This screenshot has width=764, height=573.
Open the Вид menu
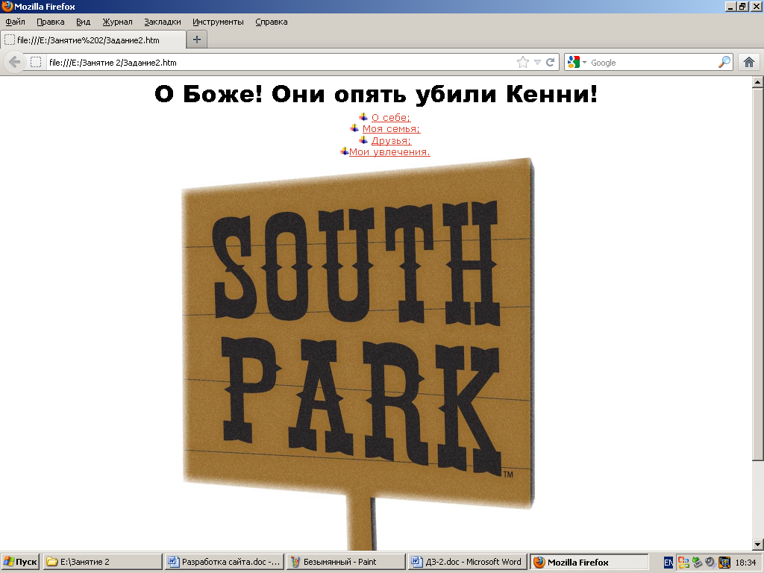point(84,22)
